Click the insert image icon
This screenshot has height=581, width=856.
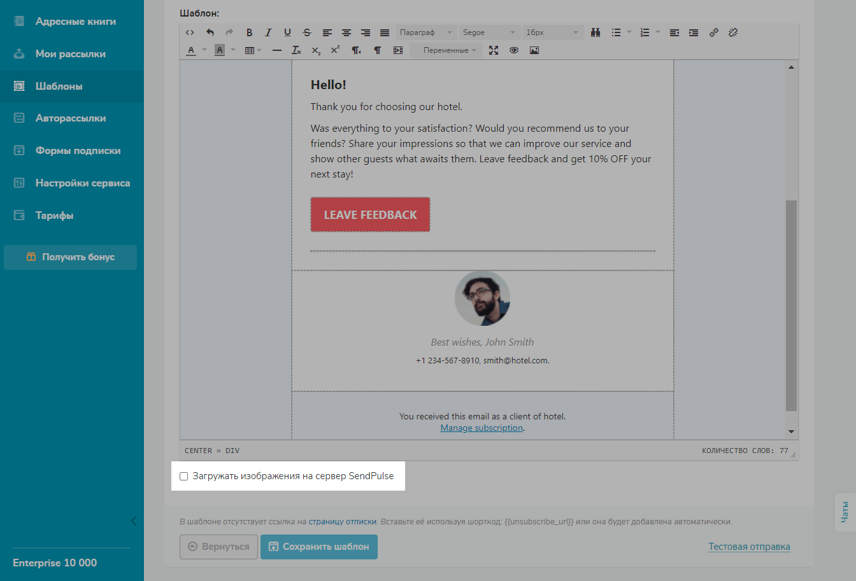coord(534,50)
